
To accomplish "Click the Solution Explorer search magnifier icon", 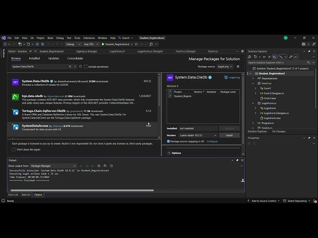I will point(308,62).
